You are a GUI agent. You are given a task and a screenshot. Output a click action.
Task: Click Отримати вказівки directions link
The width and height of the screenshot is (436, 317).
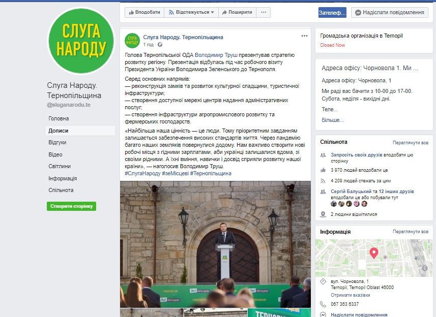tap(351, 295)
